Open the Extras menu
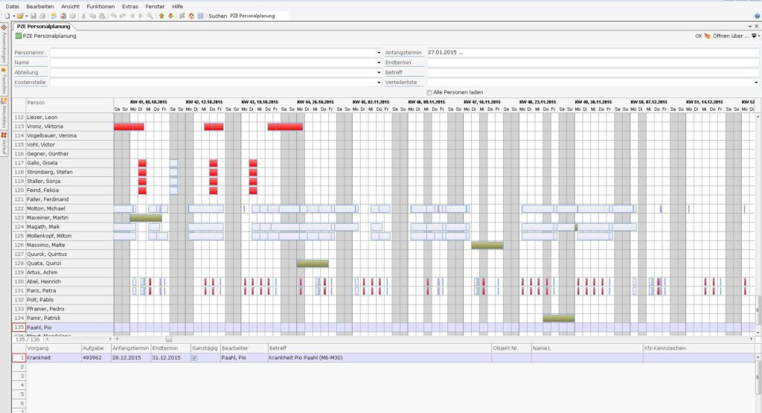762x413 pixels. (130, 6)
